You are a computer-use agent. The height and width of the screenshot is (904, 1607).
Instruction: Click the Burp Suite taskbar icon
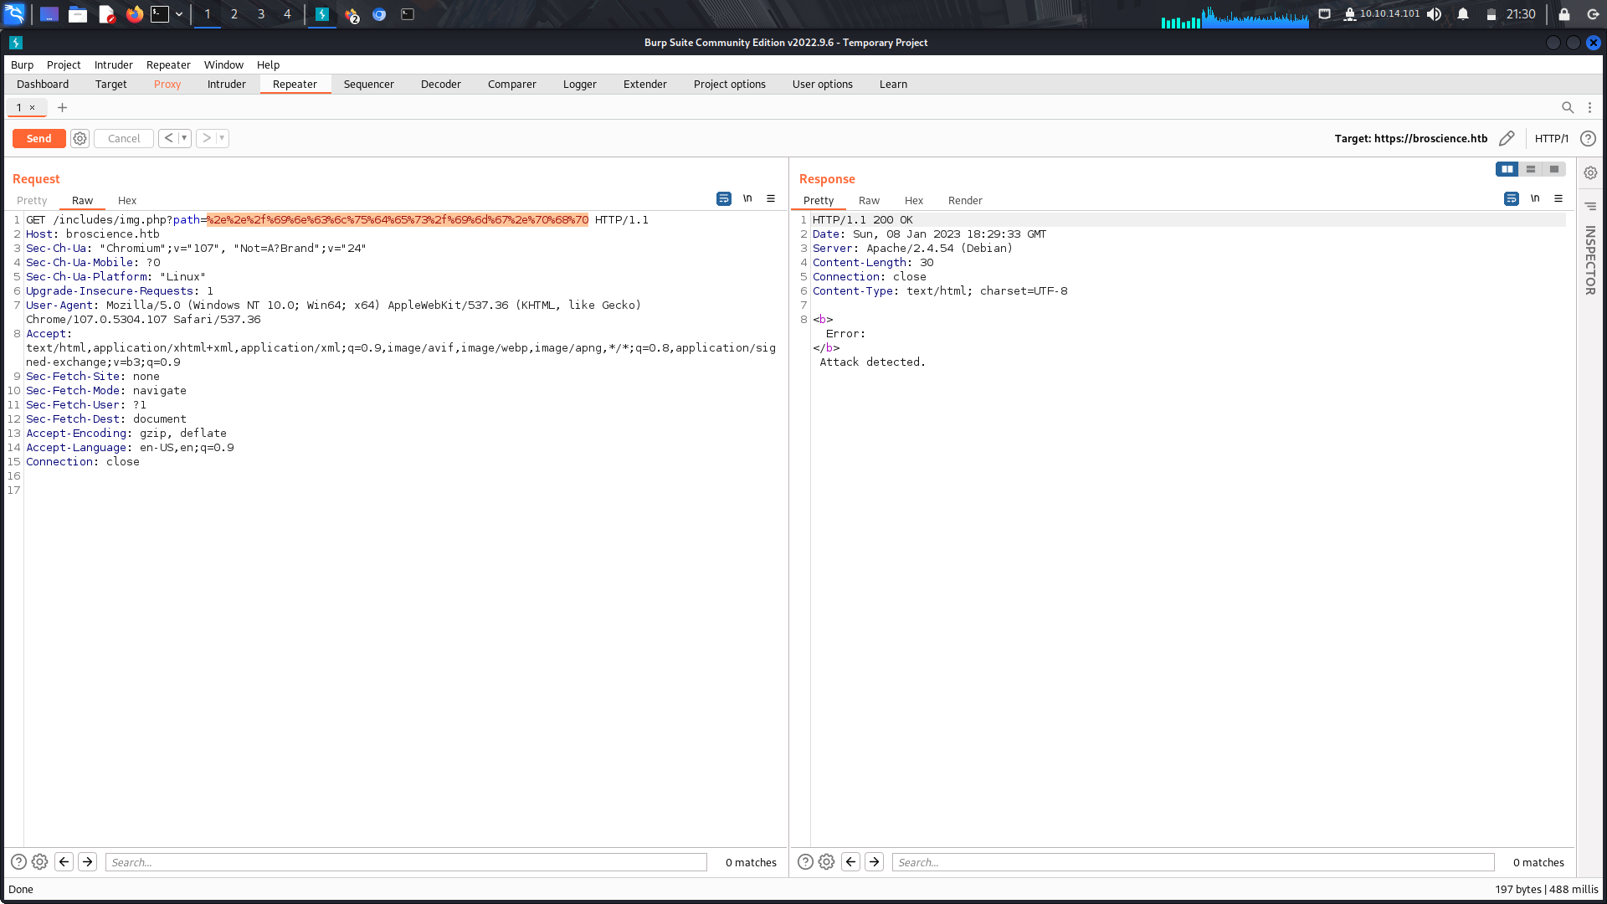(x=322, y=14)
